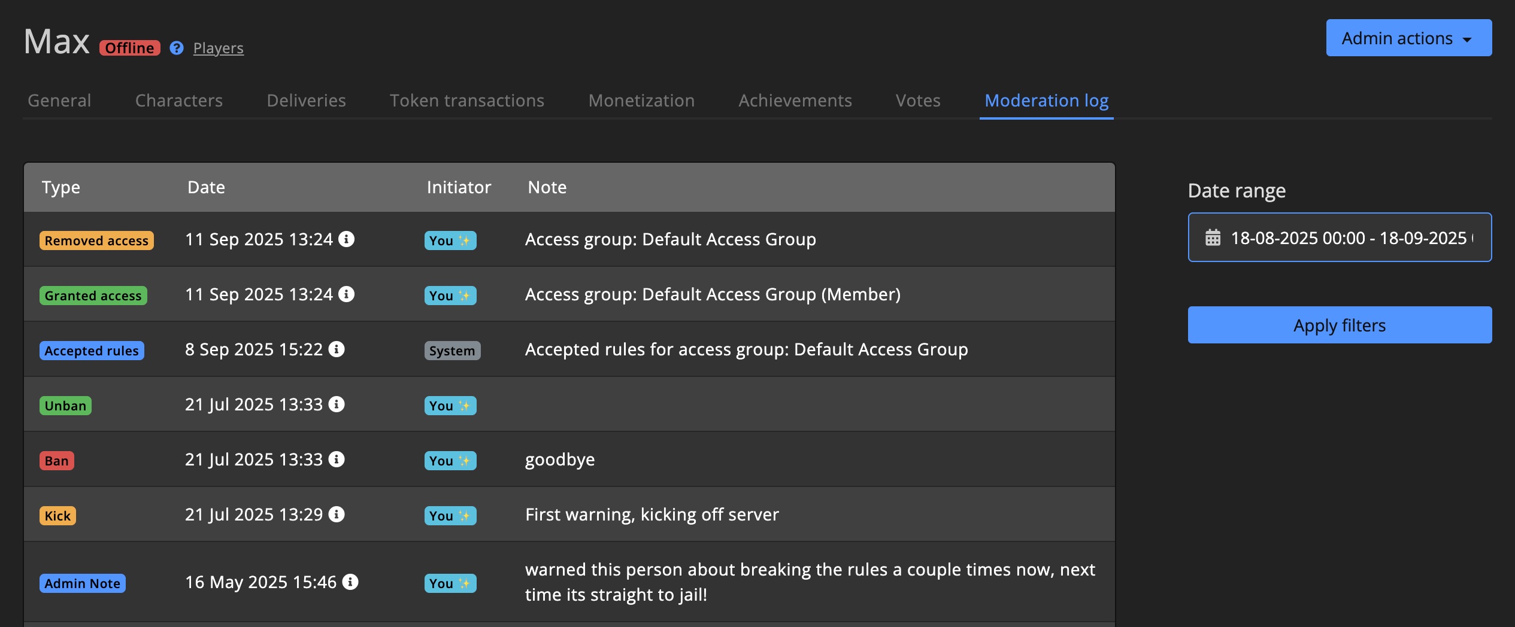
Task: Open details info icon on the Removed access entry
Action: [346, 239]
